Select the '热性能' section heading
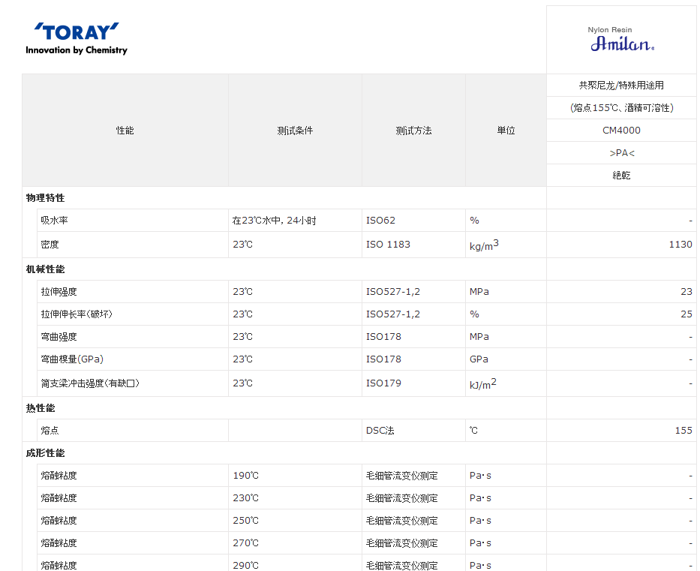 click(41, 408)
